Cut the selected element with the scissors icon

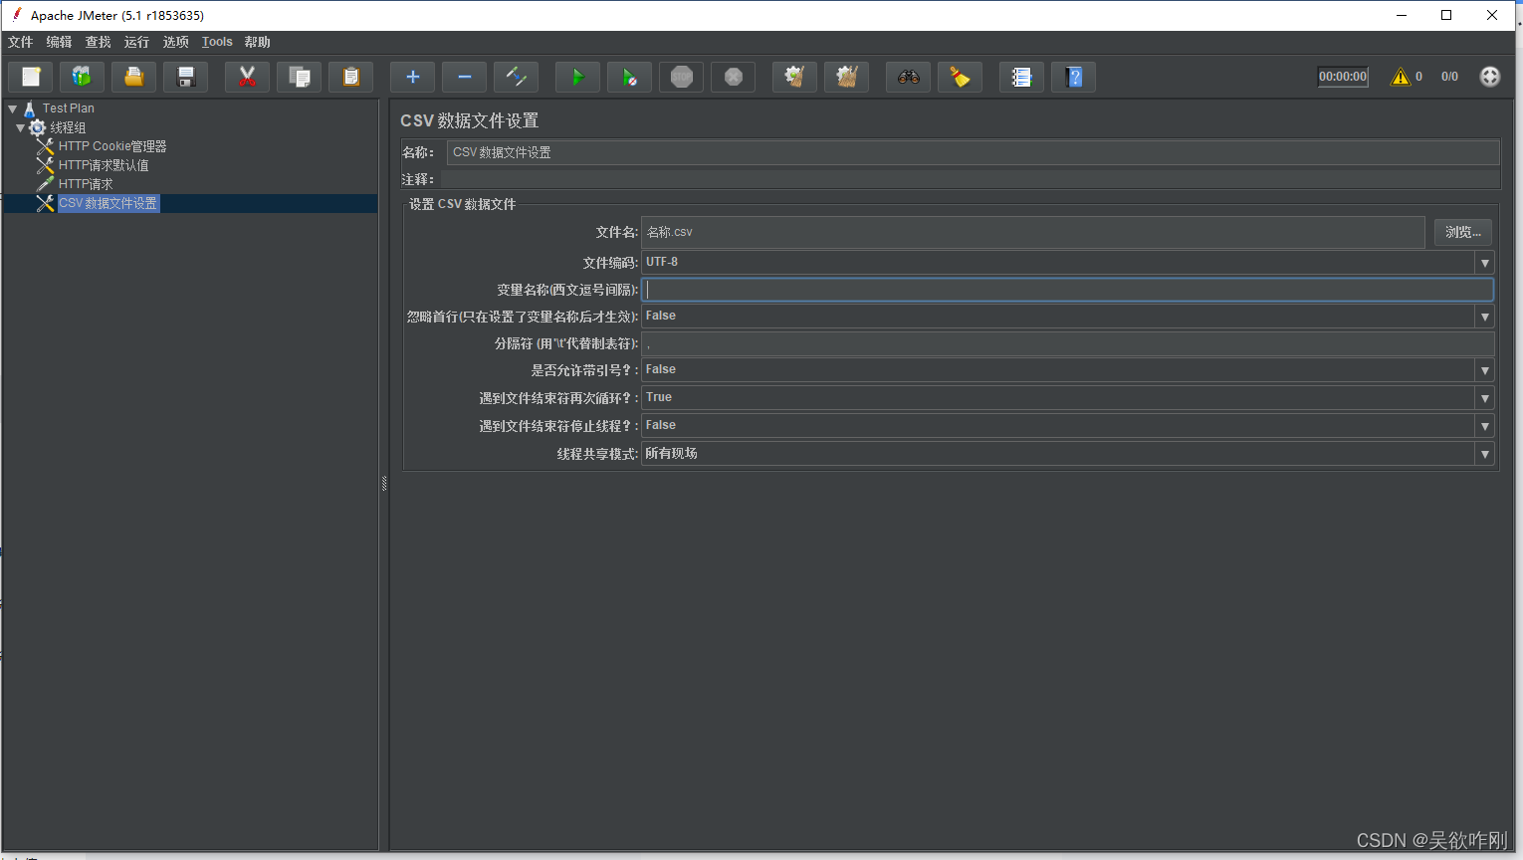point(247,77)
